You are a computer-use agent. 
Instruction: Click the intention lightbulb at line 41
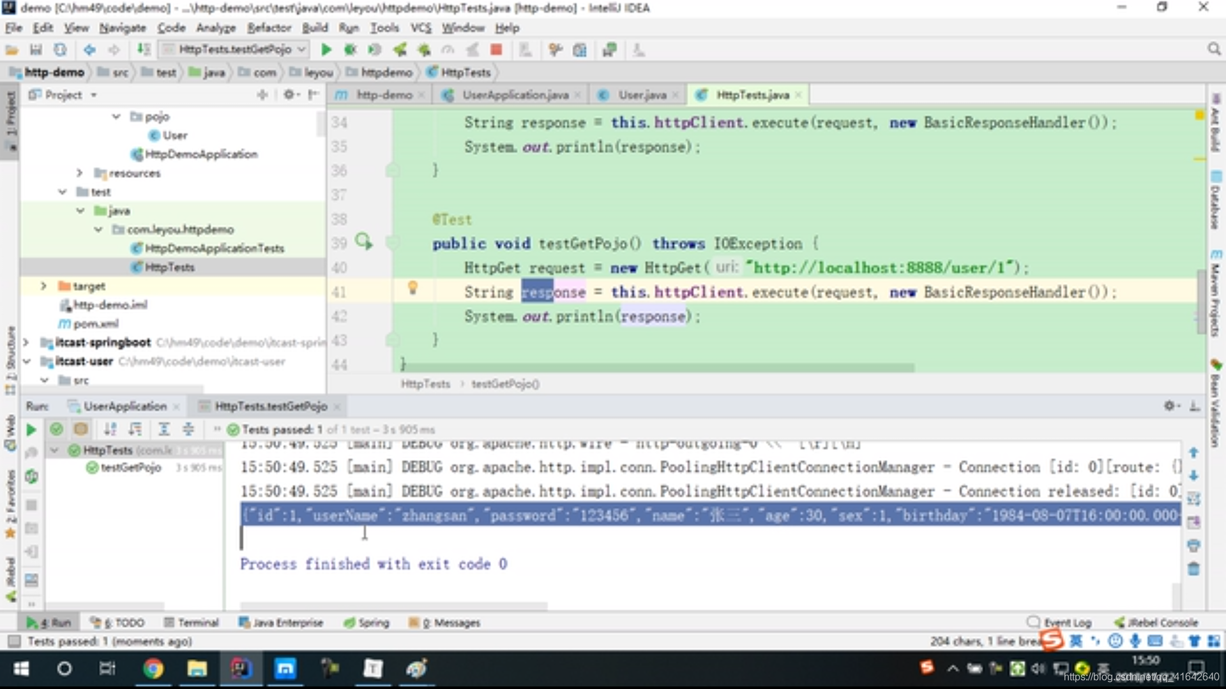coord(412,288)
